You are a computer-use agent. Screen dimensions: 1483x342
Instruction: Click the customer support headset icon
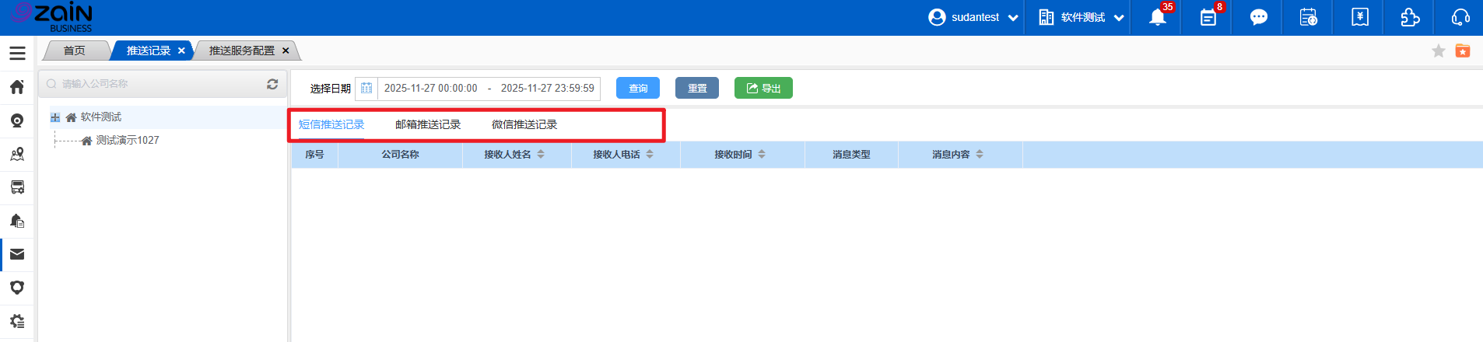1460,18
